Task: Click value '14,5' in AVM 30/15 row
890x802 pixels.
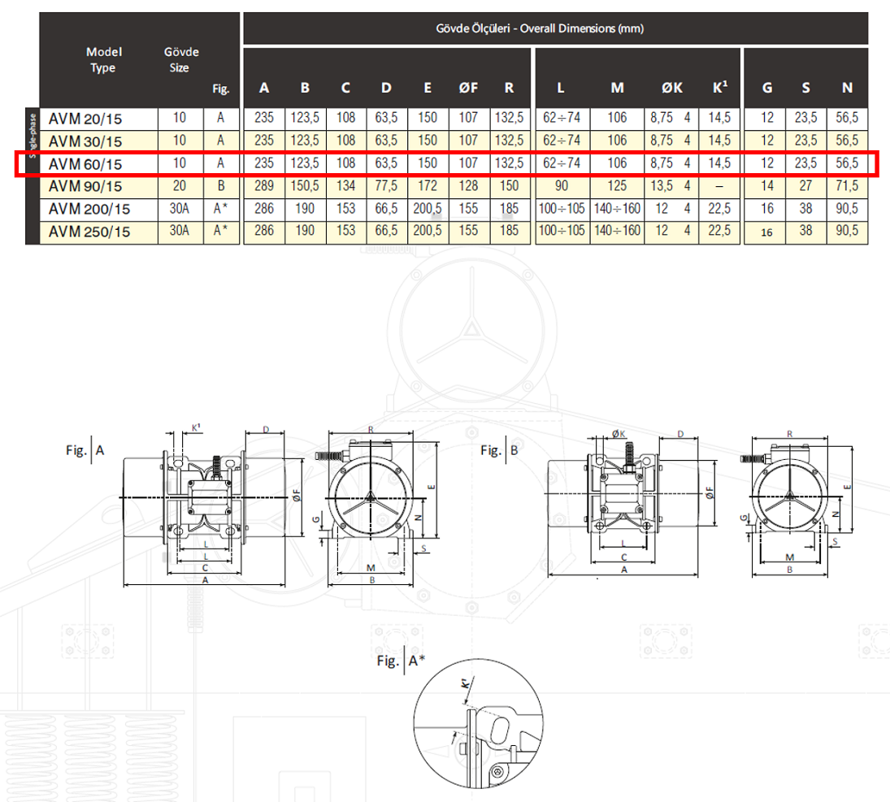Action: click(x=719, y=141)
